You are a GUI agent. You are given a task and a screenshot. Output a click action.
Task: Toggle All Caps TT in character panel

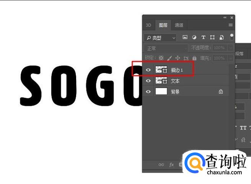(x=243, y=128)
